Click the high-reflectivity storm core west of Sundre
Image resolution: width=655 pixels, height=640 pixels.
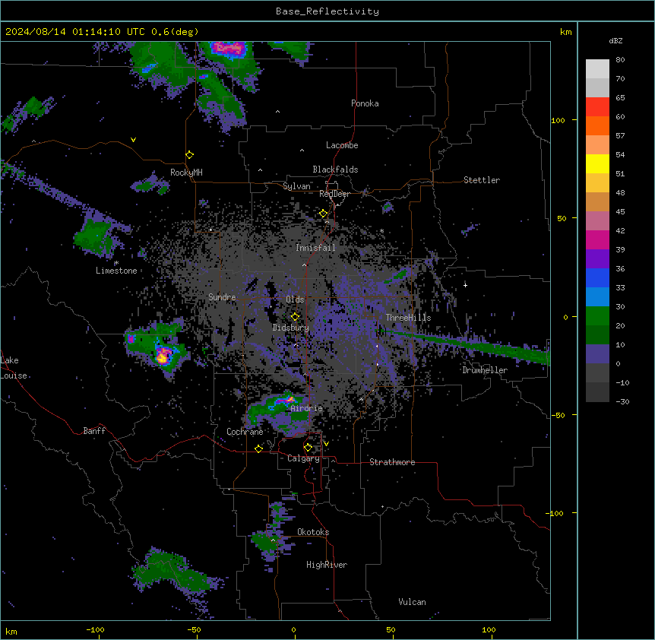pos(163,356)
